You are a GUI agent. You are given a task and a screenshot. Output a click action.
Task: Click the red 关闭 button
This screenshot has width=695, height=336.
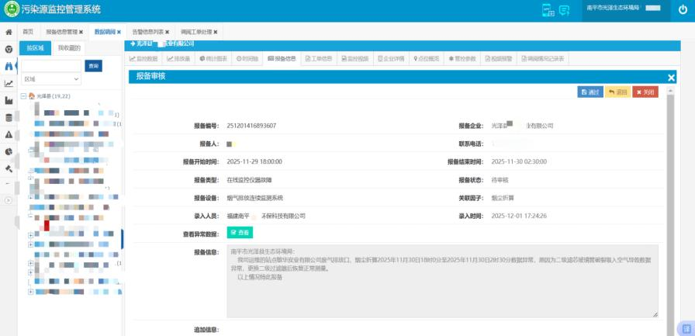tap(645, 92)
